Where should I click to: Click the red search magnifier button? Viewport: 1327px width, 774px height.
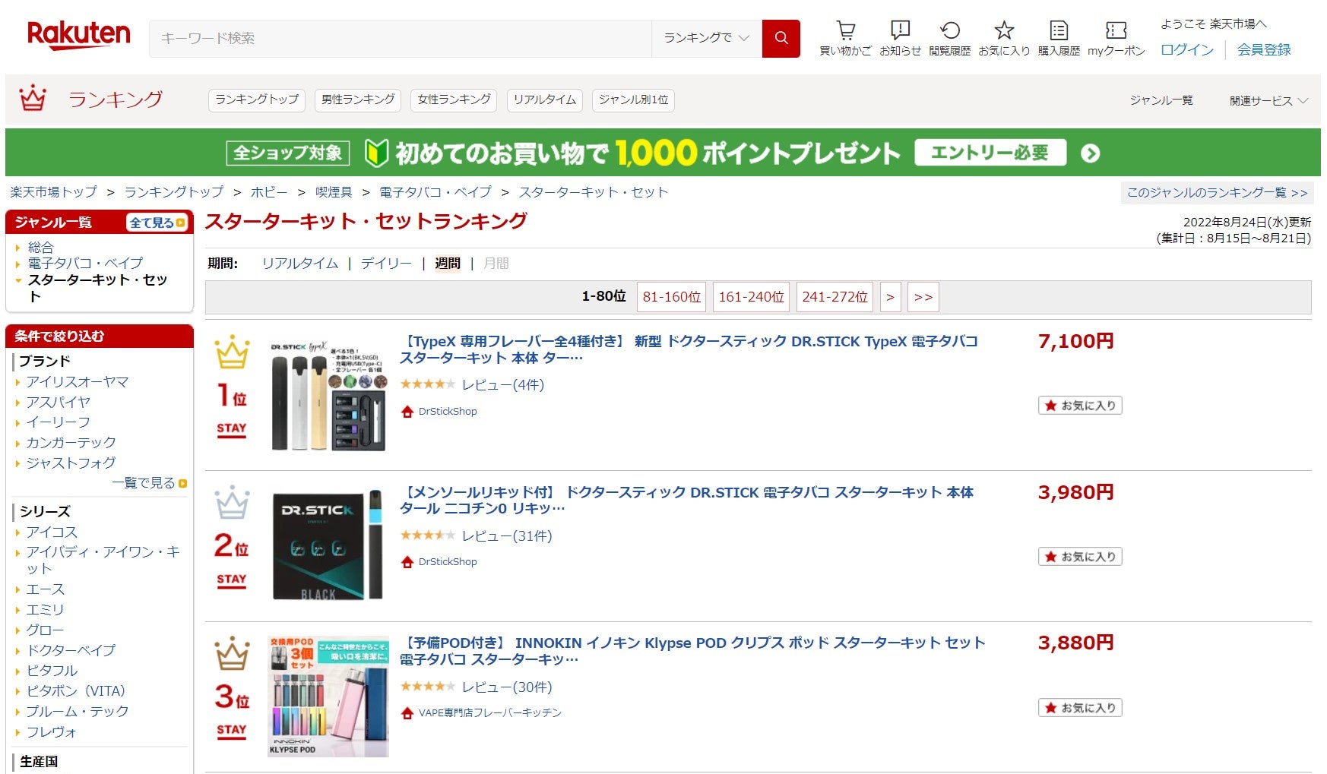pyautogui.click(x=781, y=38)
